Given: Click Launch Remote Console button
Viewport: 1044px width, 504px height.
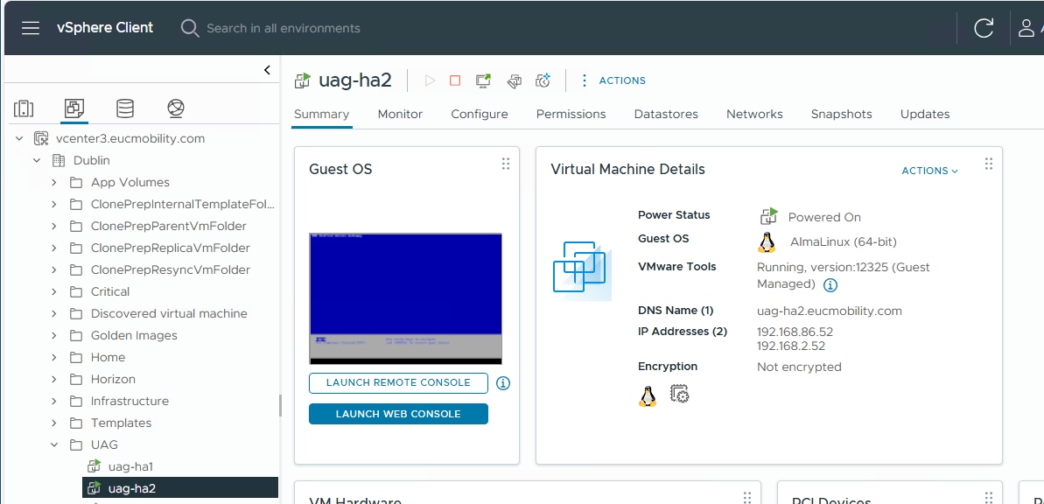Looking at the screenshot, I should 398,382.
